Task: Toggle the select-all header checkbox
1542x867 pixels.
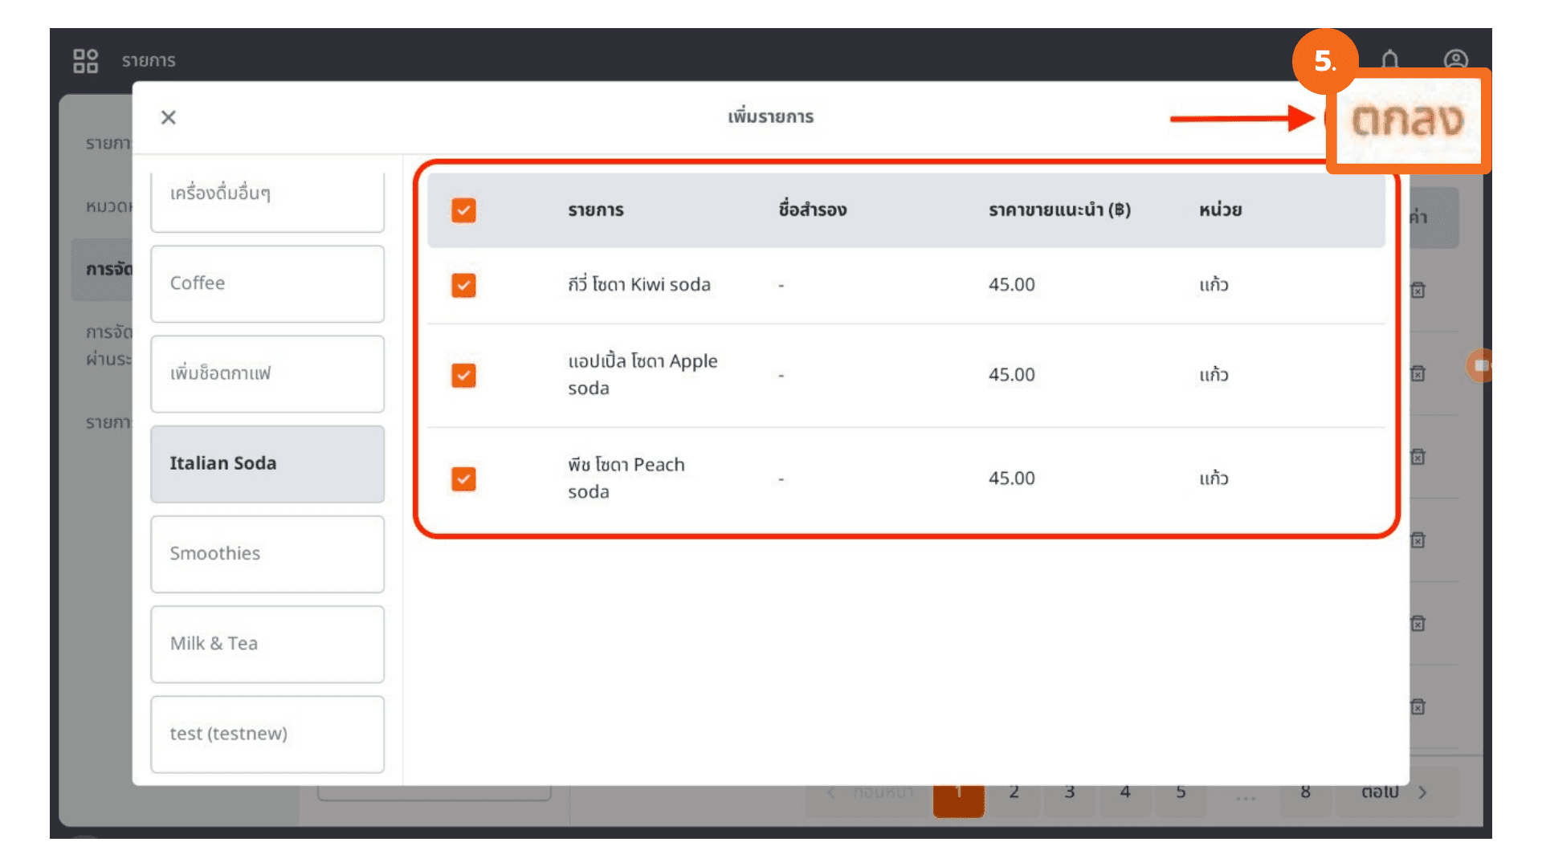Action: coord(463,210)
